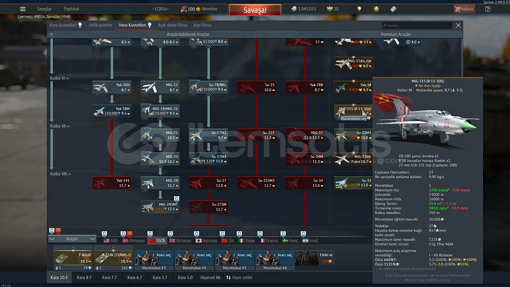This screenshot has width=510, height=287.
Task: Select the MiG-27 group card
Action: [305, 134]
